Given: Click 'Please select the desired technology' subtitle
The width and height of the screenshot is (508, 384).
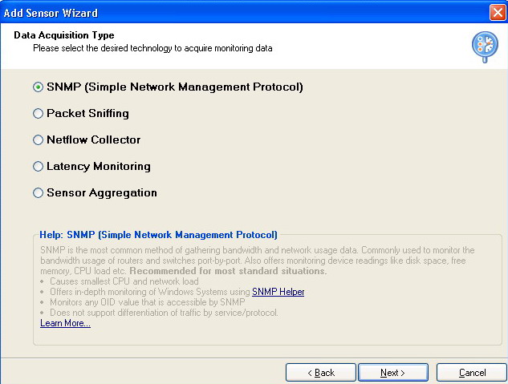Looking at the screenshot, I should 152,48.
